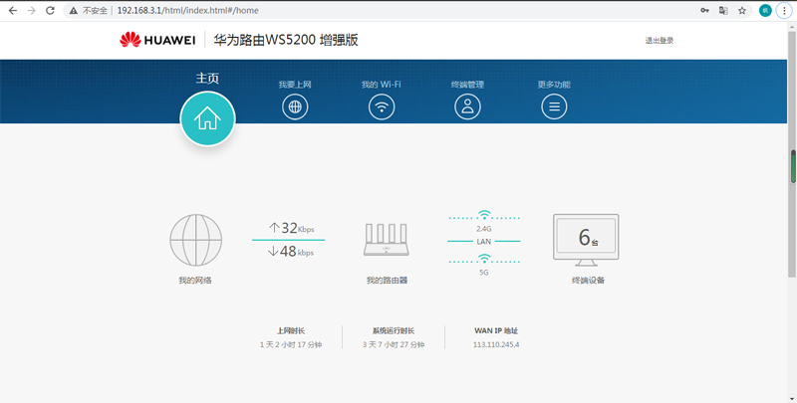The width and height of the screenshot is (797, 403).
Task: Click the 5G Wi-Fi signal icon
Action: pos(484,259)
